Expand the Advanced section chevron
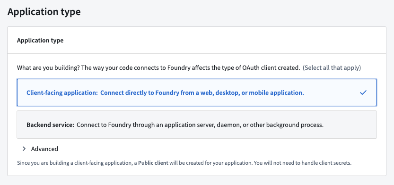Viewport: 394px width, 185px height. 24,149
